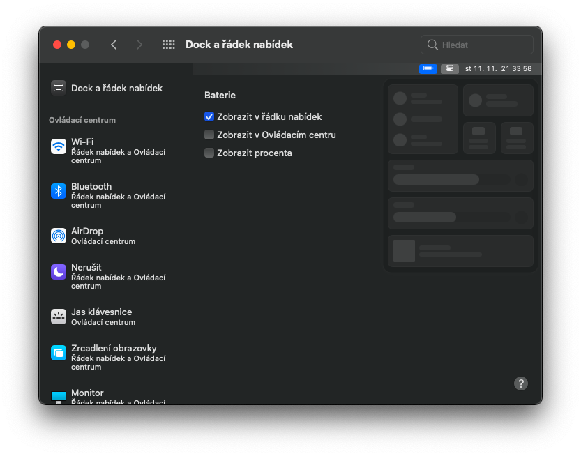Select the Bluetooth icon in sidebar
This screenshot has width=581, height=456.
click(x=59, y=191)
